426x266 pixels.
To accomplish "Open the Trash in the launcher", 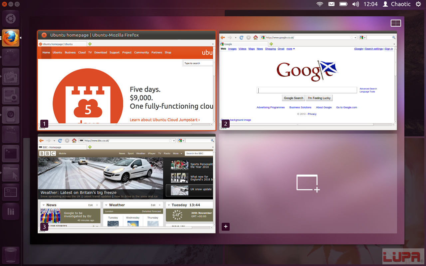I will point(11,255).
